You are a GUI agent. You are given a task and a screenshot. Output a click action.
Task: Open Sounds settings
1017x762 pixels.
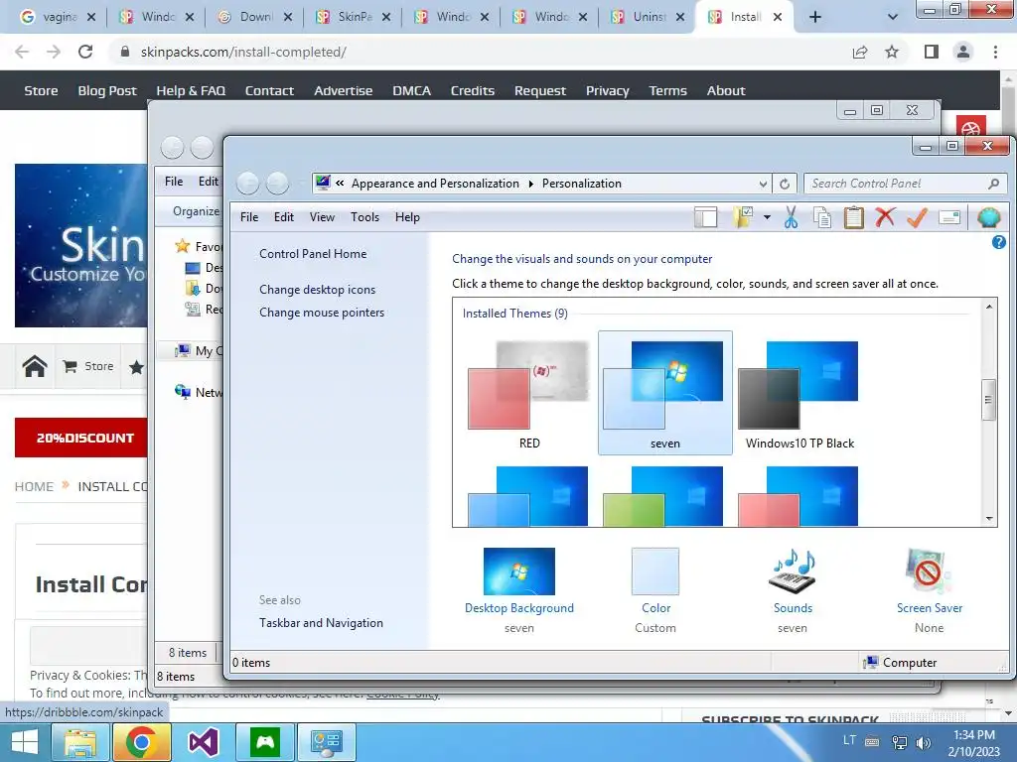[x=792, y=589]
